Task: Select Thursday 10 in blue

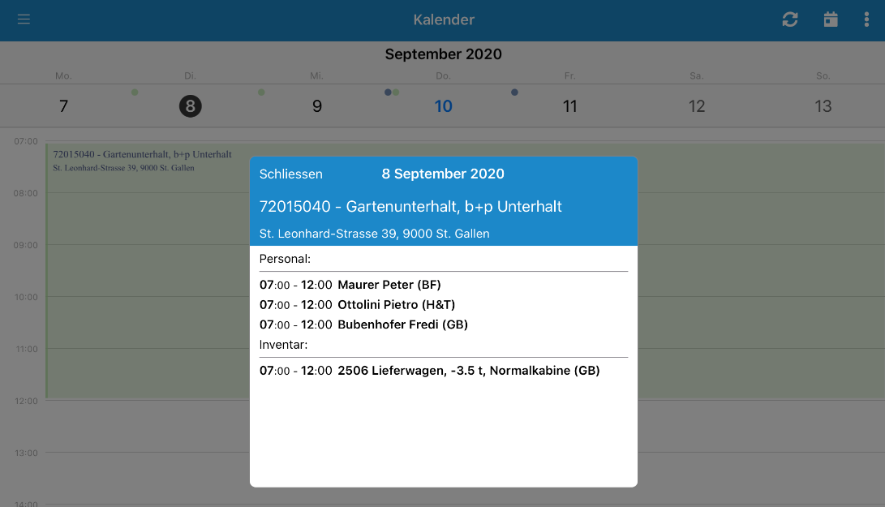Action: coord(443,106)
